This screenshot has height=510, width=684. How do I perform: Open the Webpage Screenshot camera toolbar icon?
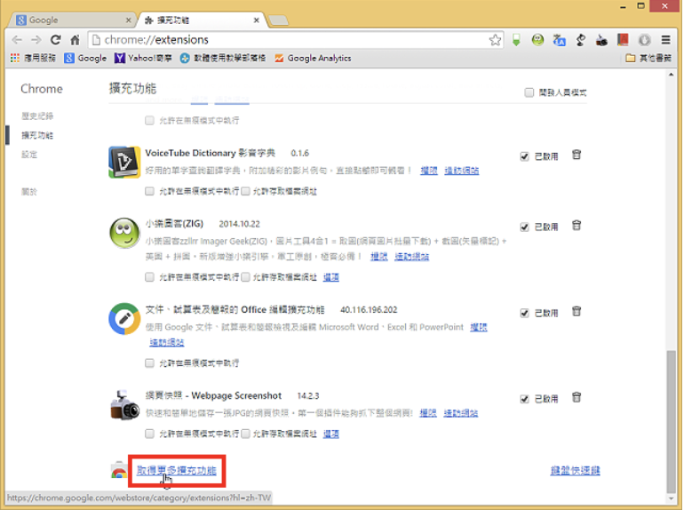pyautogui.click(x=601, y=40)
